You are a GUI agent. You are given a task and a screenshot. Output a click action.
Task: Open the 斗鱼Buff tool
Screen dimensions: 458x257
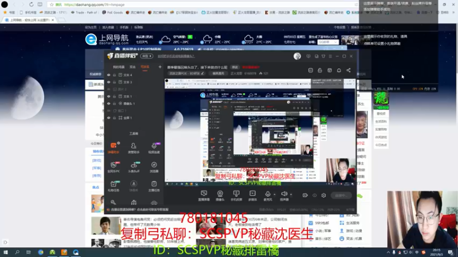click(x=133, y=167)
